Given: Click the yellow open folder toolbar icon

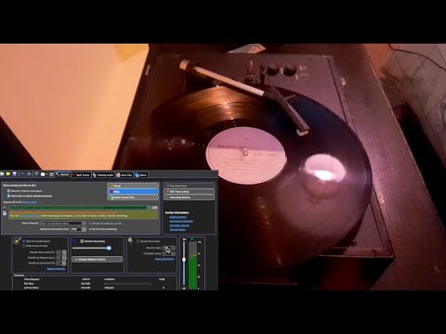Looking at the screenshot, I should (8, 174).
